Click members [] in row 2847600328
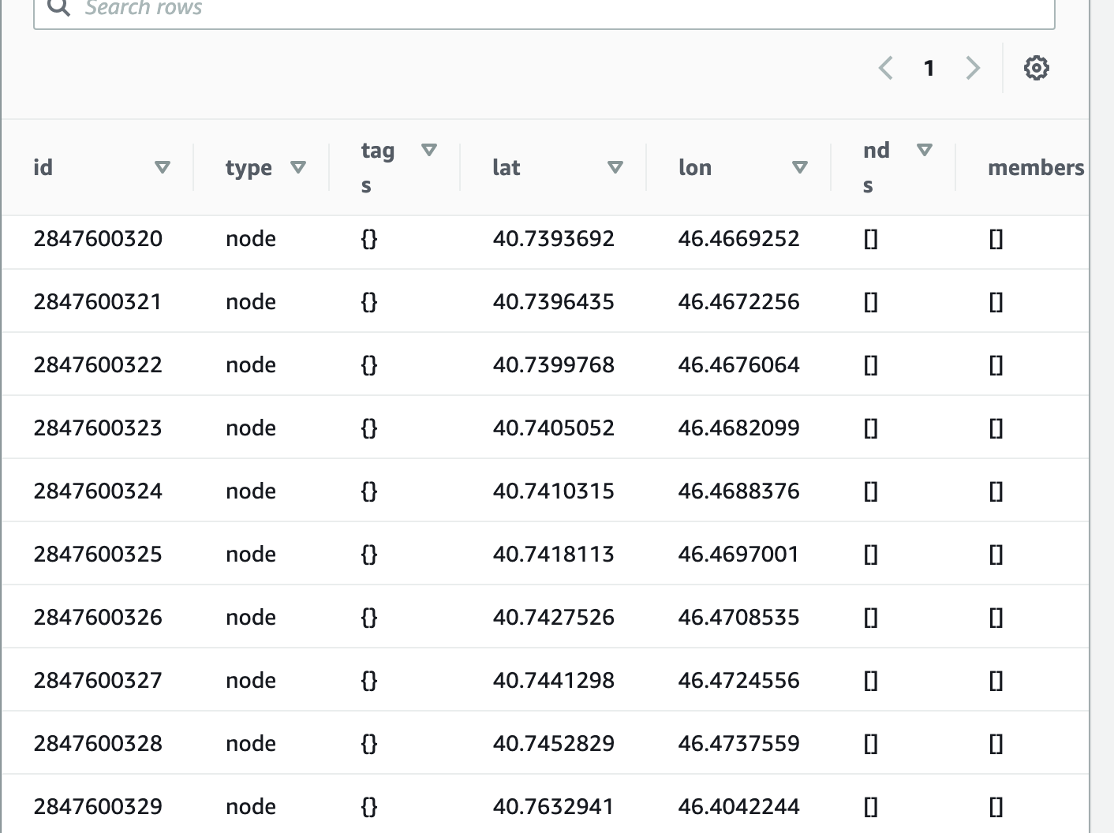Image resolution: width=1114 pixels, height=833 pixels. (x=996, y=743)
